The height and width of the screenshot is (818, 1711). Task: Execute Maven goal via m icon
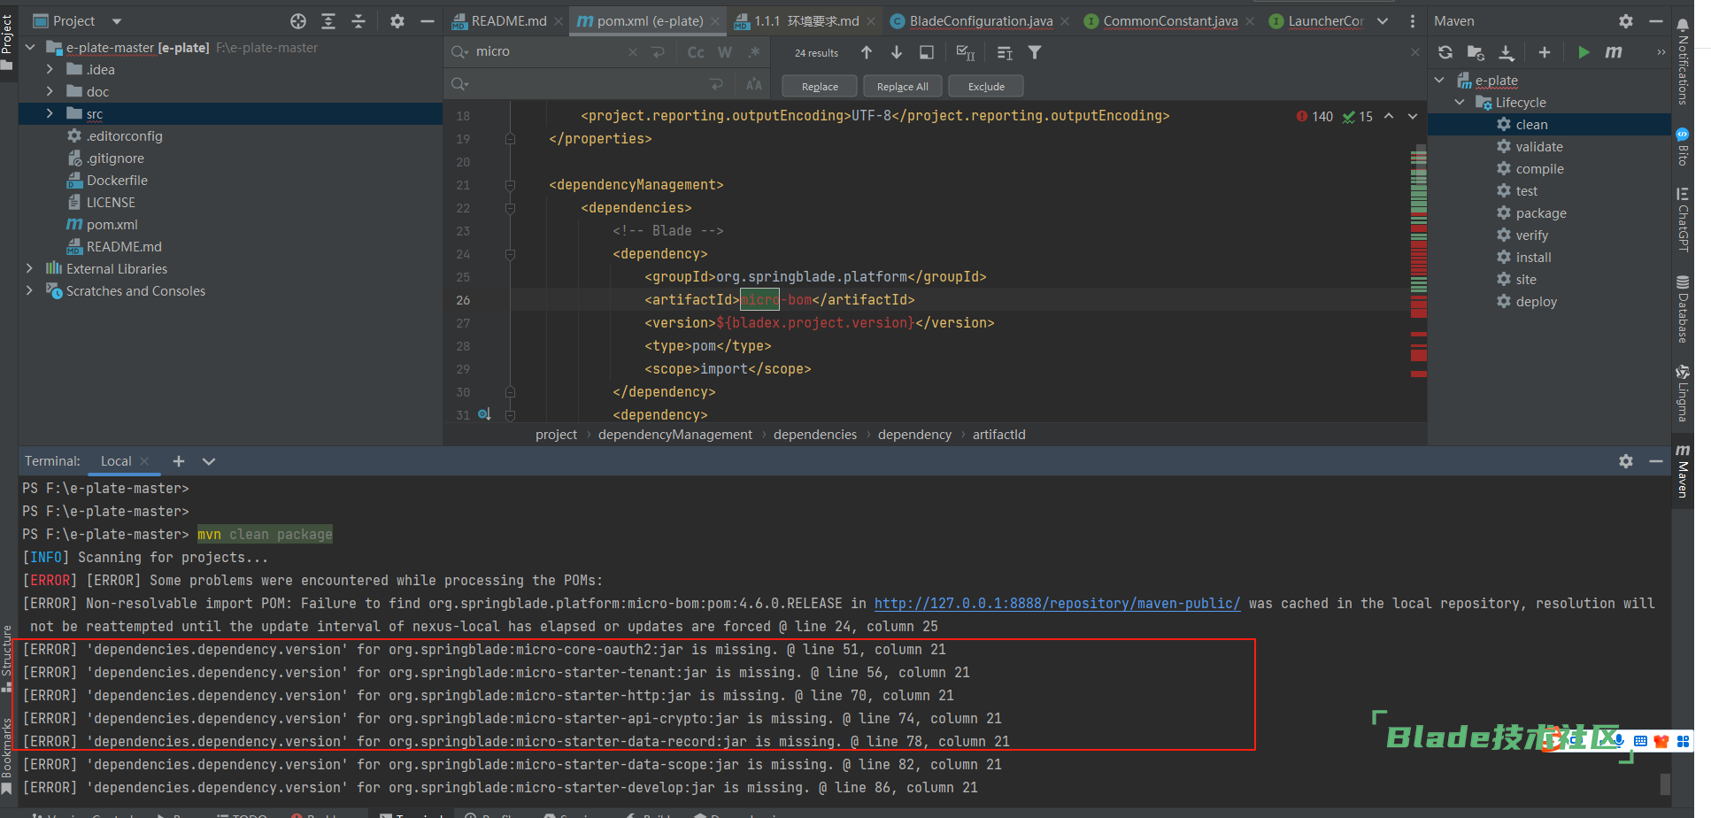1614,52
